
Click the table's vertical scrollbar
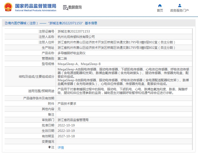point(192,89)
